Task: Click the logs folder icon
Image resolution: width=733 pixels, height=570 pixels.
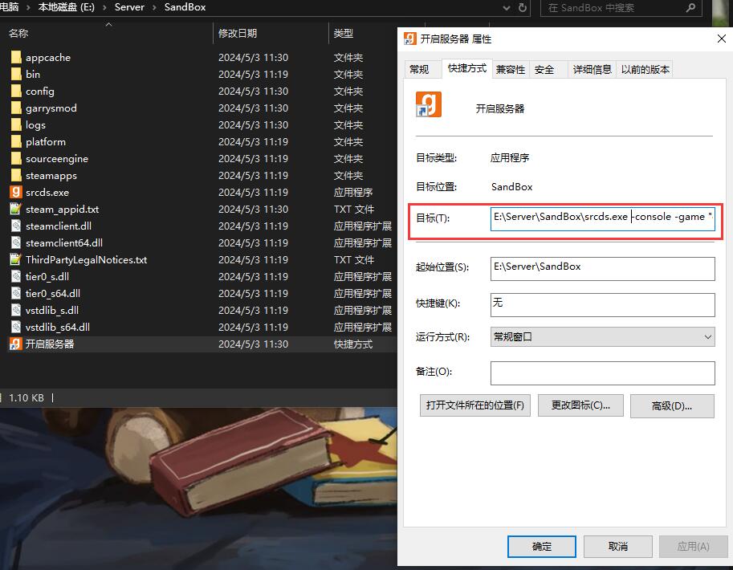Action: pos(16,125)
